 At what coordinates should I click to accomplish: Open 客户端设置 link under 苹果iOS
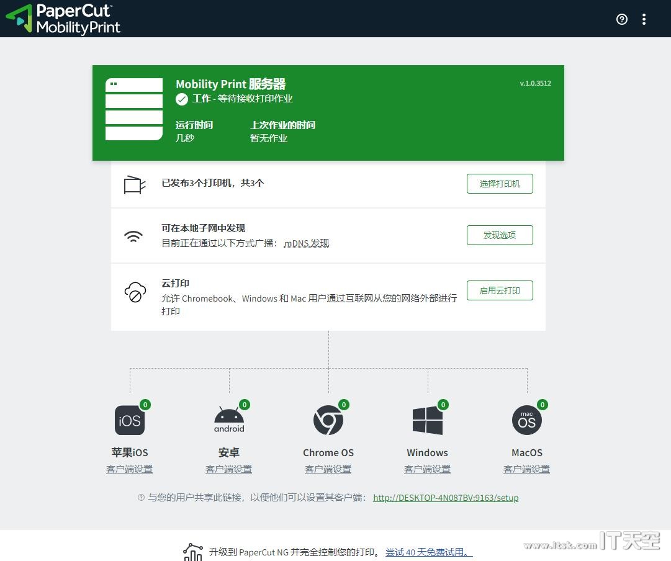click(129, 469)
